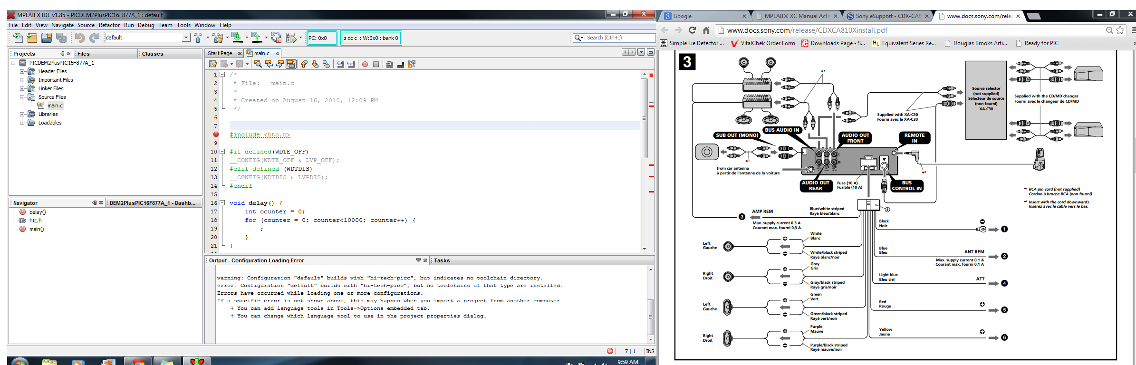Click the Find Selection magnifier icon in editor
This screenshot has width=1136, height=365.
point(258,64)
